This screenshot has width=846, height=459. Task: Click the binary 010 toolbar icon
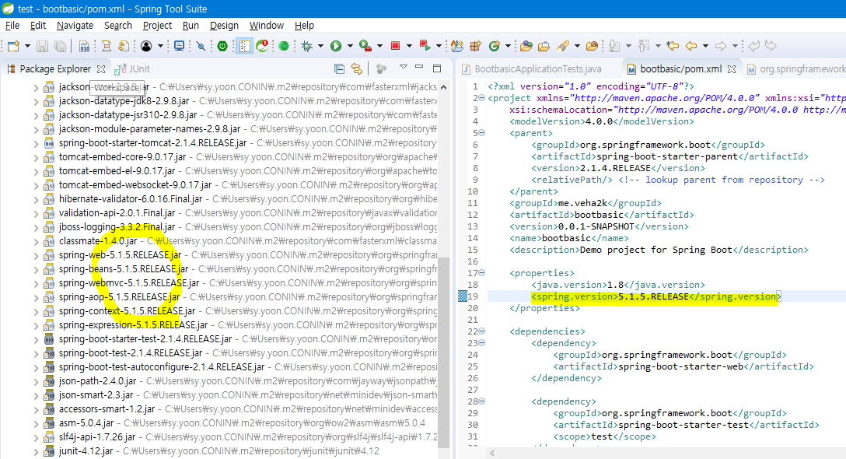click(84, 46)
